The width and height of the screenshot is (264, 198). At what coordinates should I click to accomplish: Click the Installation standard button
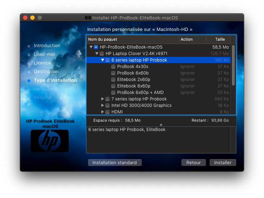pyautogui.click(x=115, y=162)
